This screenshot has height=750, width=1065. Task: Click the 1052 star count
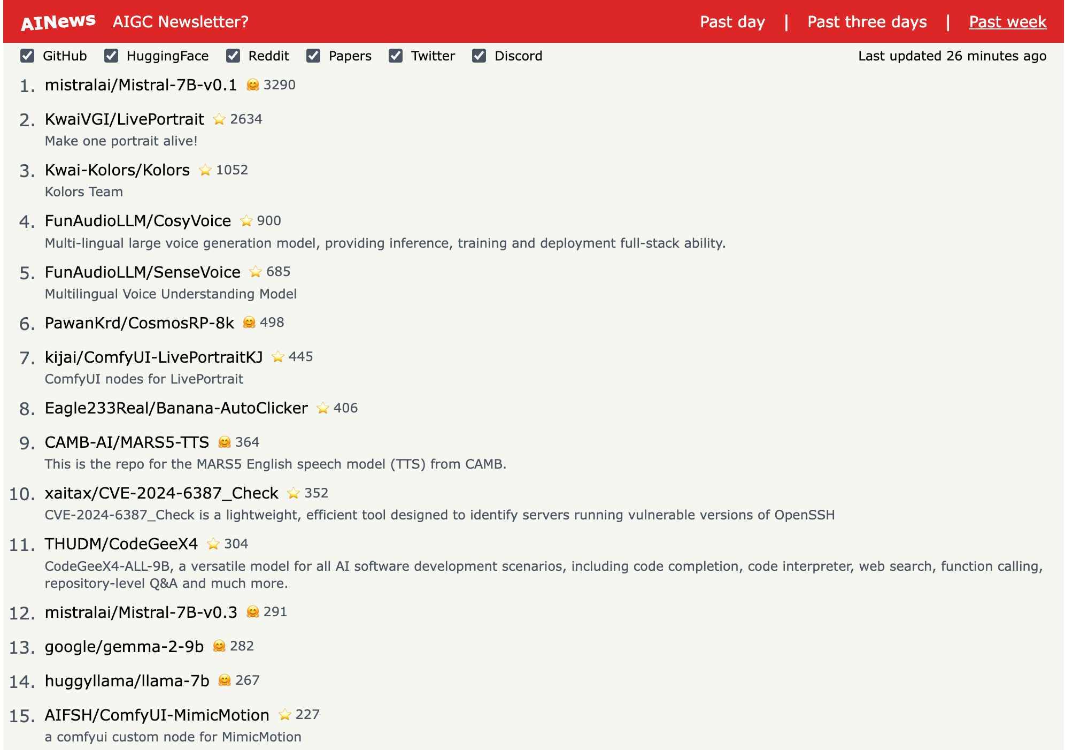(x=232, y=170)
